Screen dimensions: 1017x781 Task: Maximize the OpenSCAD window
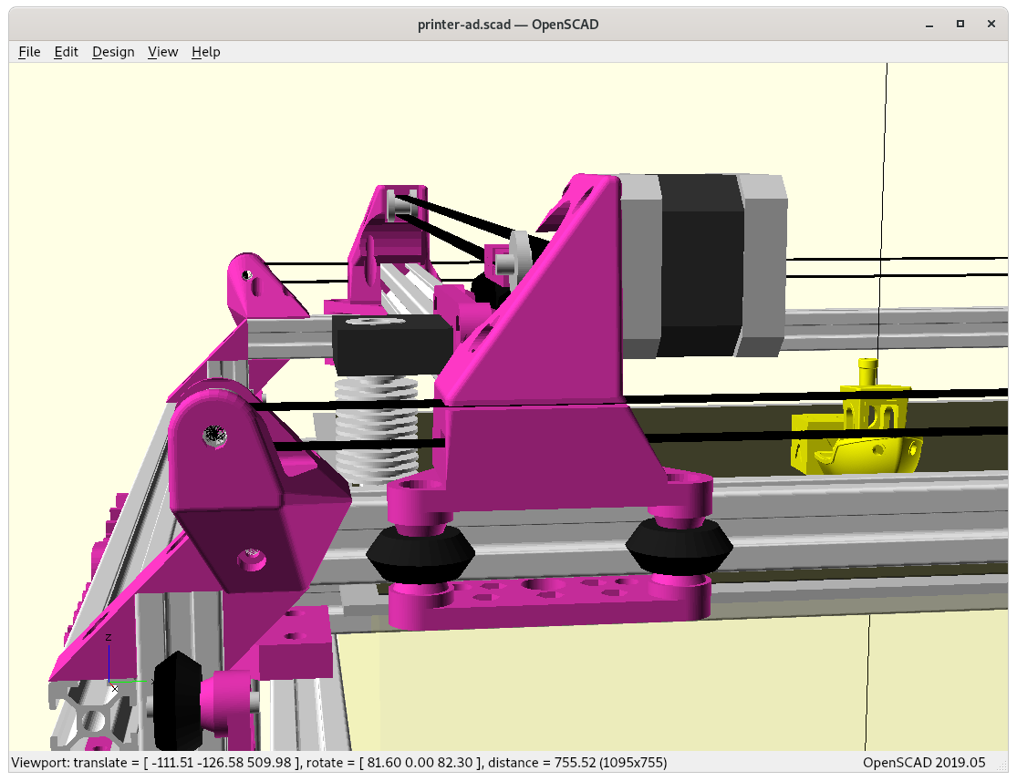(960, 24)
